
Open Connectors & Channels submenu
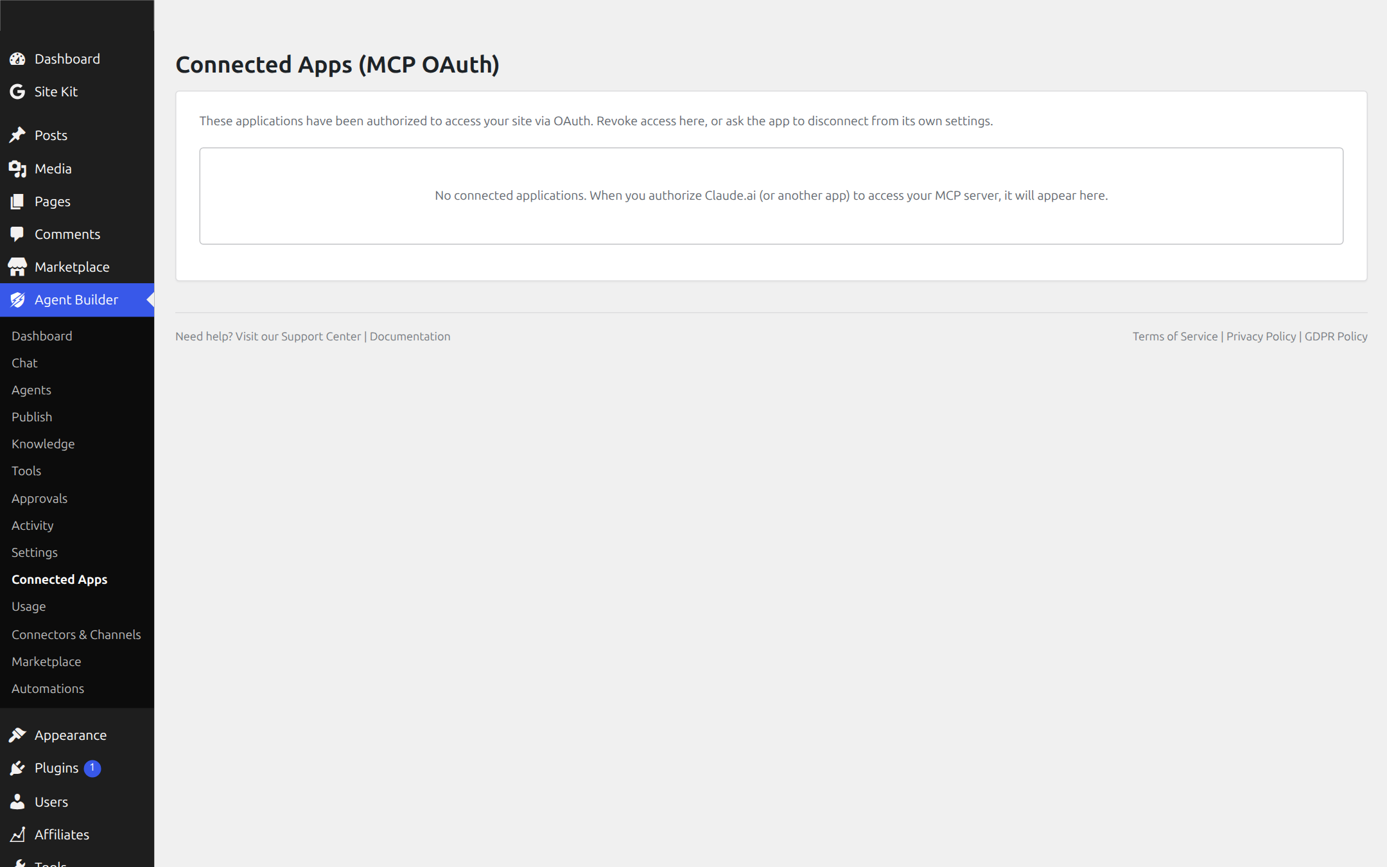tap(77, 635)
